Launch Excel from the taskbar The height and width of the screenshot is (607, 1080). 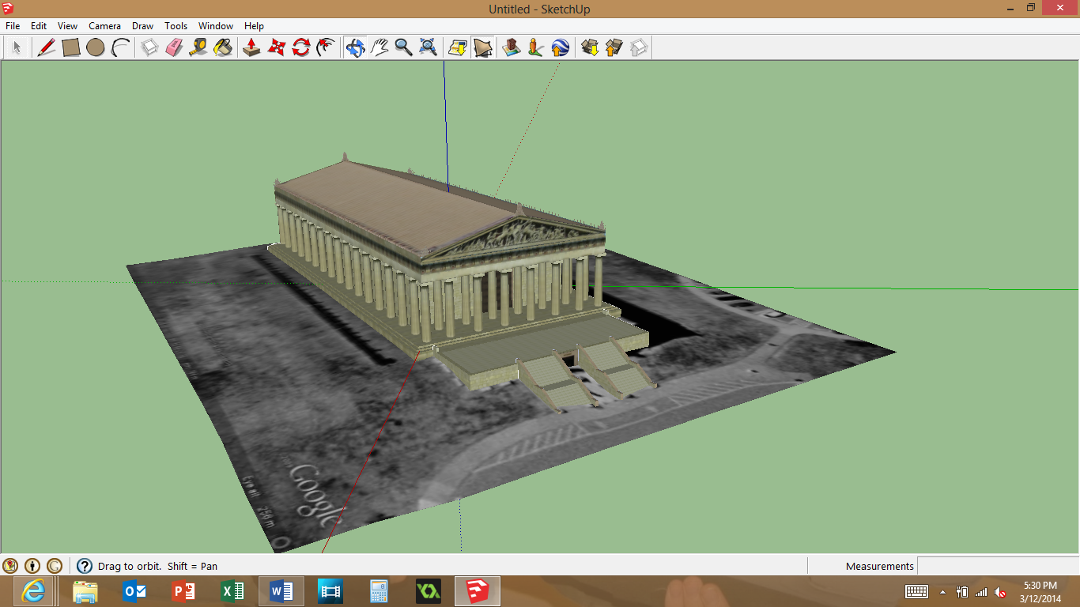pos(232,591)
